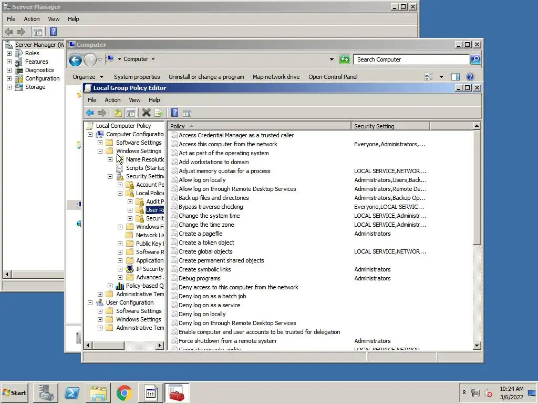Click the Delete X toolbar icon
The height and width of the screenshot is (404, 538).
(x=147, y=113)
